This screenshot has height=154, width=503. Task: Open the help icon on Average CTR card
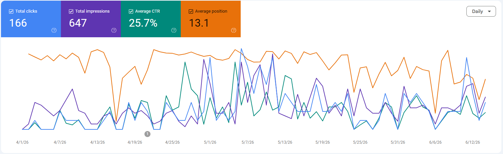point(174,30)
